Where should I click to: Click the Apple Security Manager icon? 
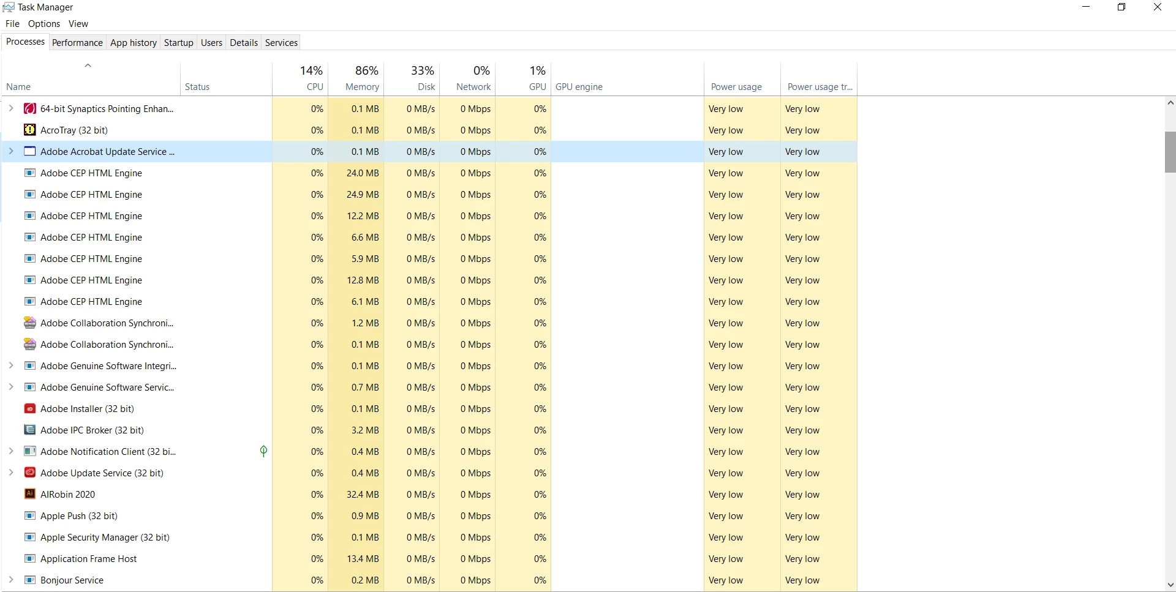pyautogui.click(x=29, y=538)
